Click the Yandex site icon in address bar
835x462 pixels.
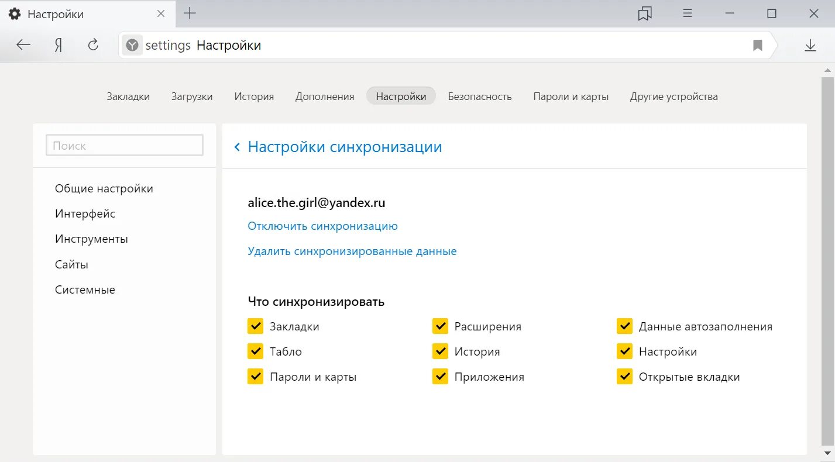point(133,45)
